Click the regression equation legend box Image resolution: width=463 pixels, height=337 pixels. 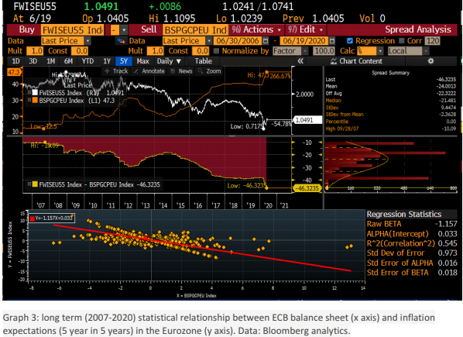pyautogui.click(x=52, y=218)
